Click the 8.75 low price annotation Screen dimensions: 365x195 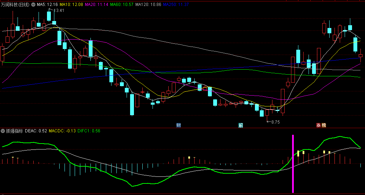[275, 122]
